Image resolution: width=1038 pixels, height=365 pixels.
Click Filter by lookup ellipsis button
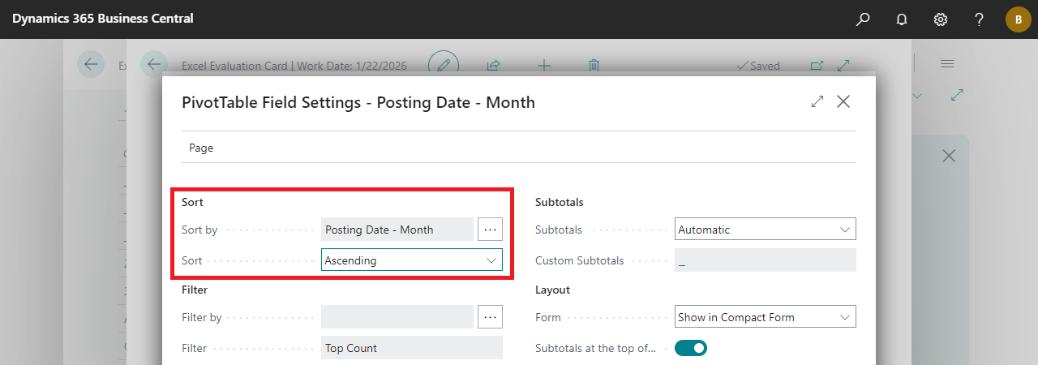click(x=490, y=317)
